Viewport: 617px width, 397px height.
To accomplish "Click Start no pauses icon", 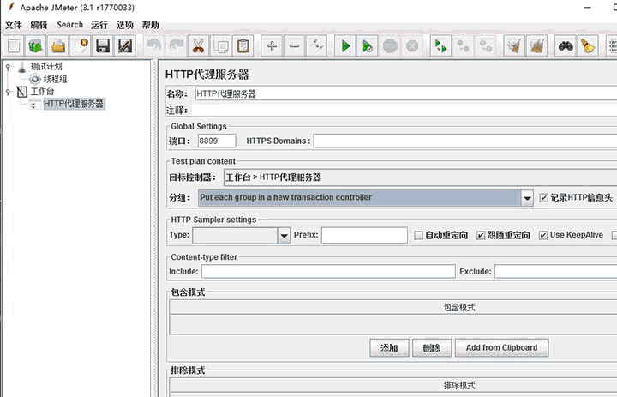I will pos(368,46).
